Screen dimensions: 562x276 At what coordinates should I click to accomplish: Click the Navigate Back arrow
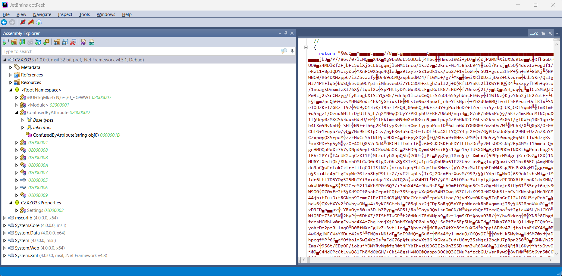(4, 22)
